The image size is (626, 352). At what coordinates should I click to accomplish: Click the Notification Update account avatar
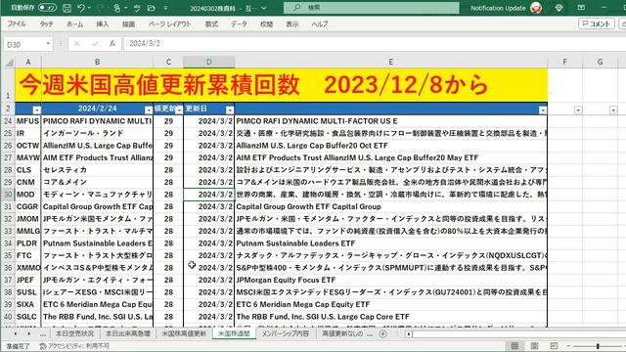click(x=536, y=8)
